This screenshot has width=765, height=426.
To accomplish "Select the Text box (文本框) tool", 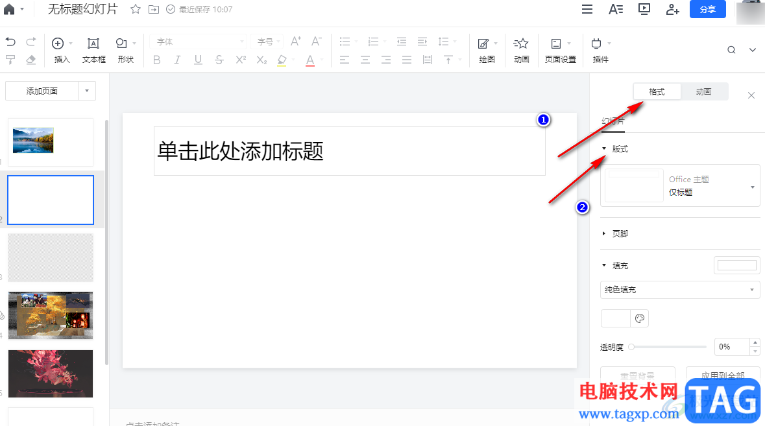I will (x=93, y=50).
